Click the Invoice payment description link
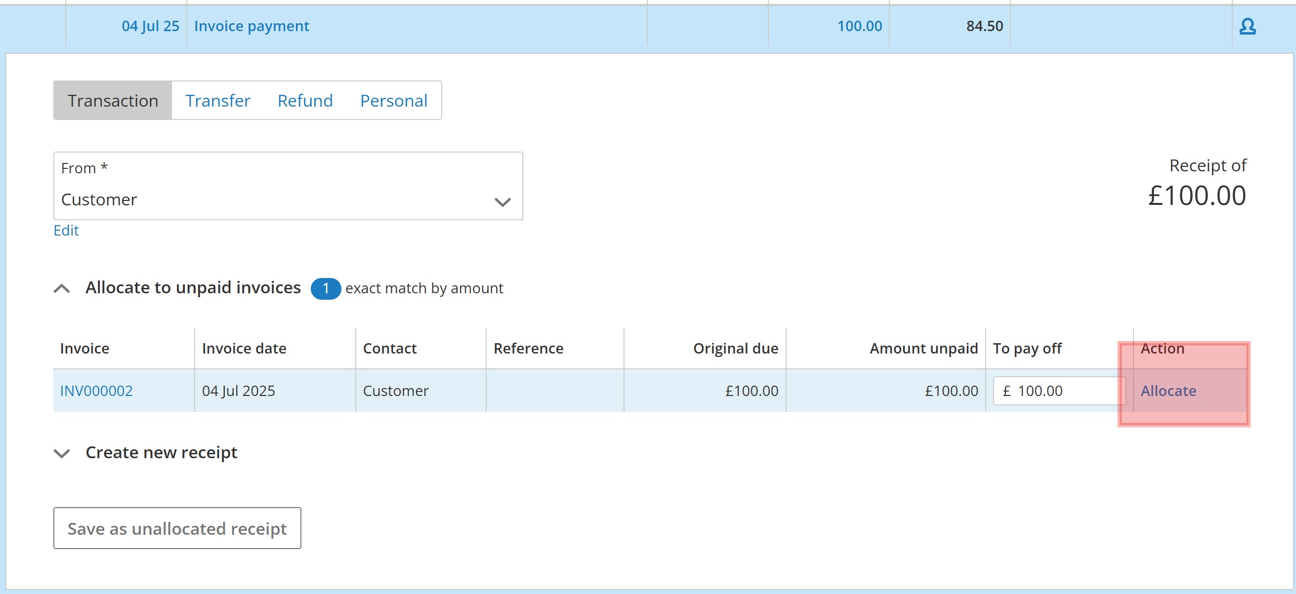The width and height of the screenshot is (1296, 594). (x=251, y=26)
